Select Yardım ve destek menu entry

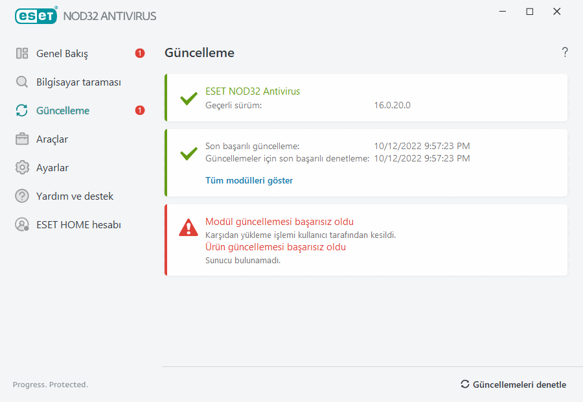point(74,196)
